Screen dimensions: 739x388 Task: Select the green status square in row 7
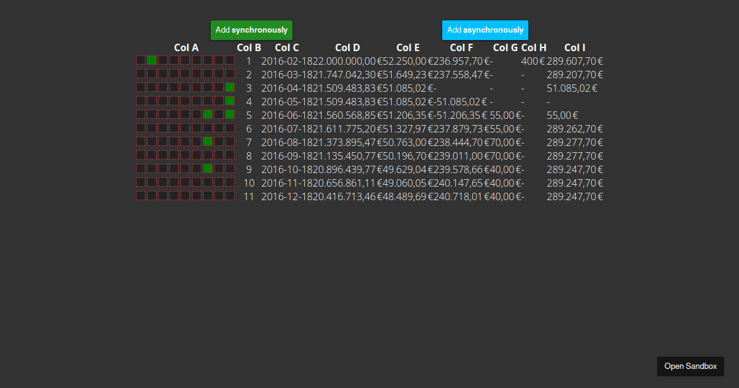tap(208, 141)
